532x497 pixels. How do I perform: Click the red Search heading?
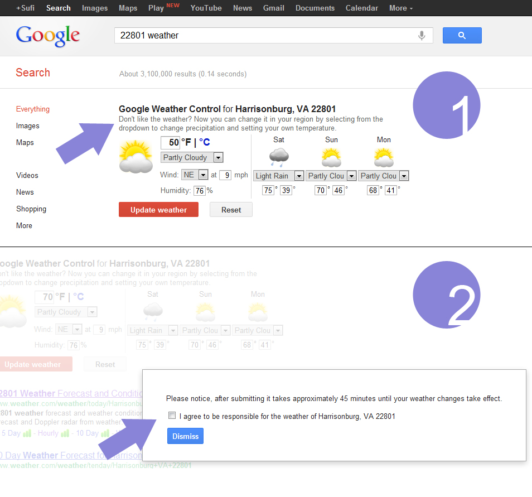tap(33, 73)
